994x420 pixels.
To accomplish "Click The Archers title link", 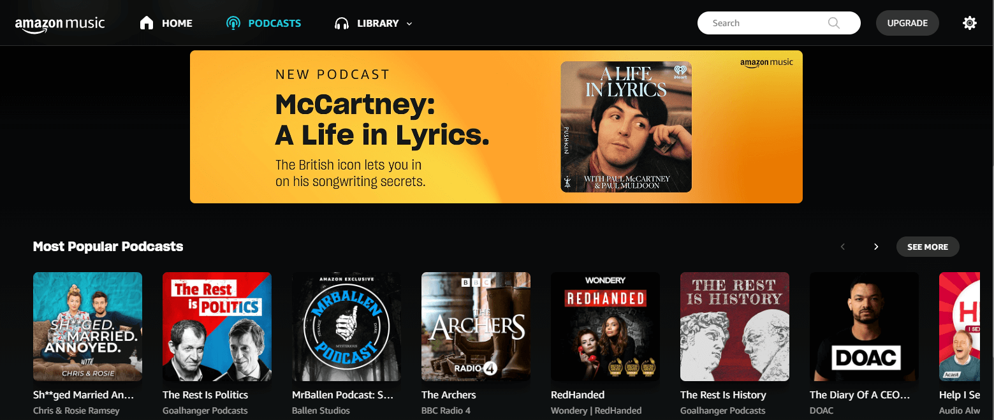I will point(449,395).
